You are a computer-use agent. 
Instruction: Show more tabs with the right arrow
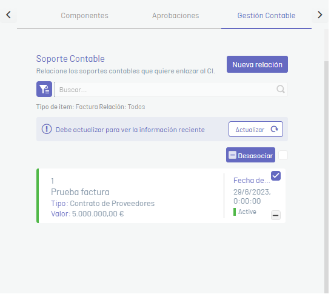click(320, 15)
